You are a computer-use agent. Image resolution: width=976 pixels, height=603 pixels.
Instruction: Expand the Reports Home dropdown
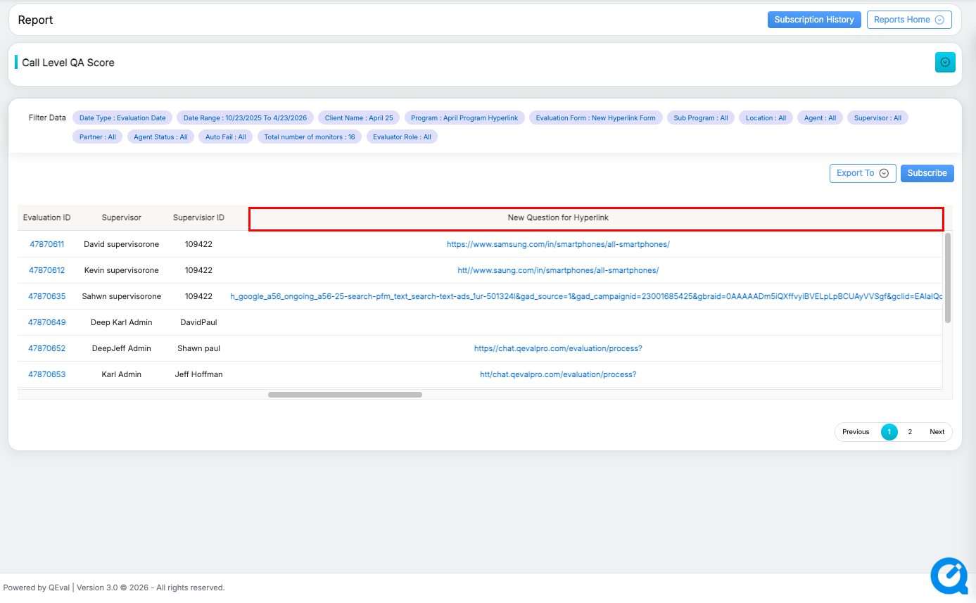[x=909, y=20]
